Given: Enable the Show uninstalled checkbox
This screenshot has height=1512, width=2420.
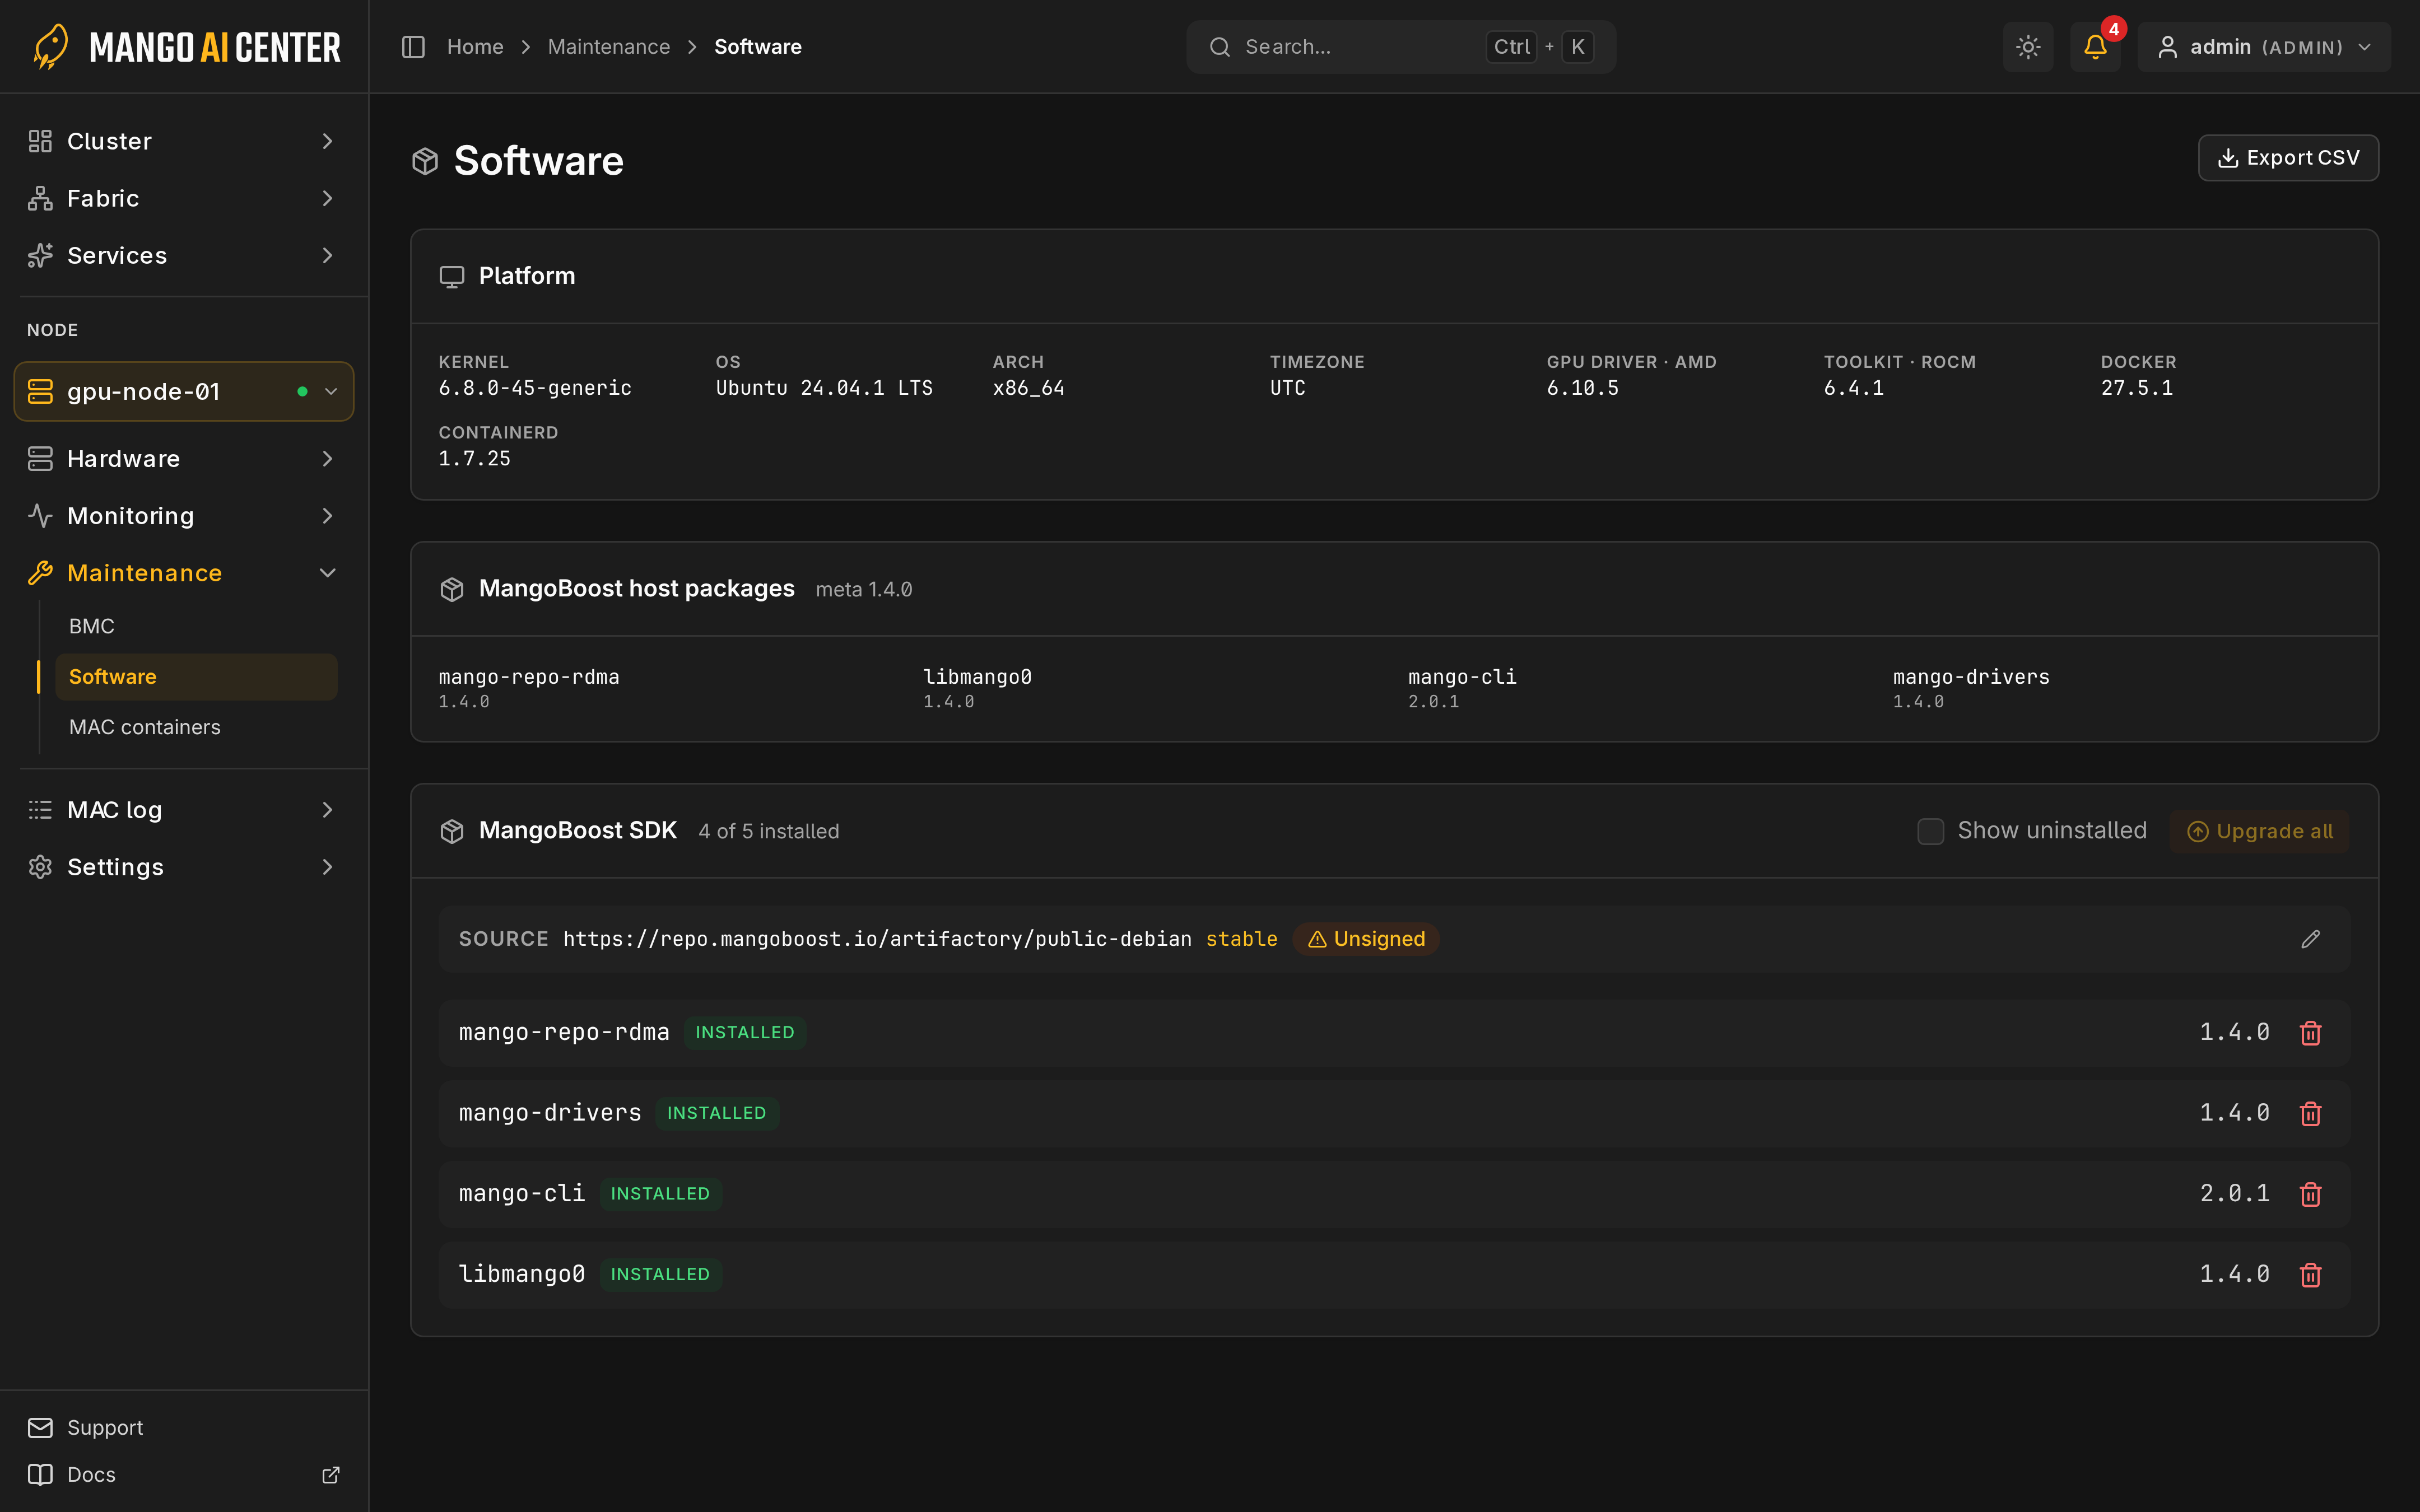Looking at the screenshot, I should pyautogui.click(x=1930, y=832).
